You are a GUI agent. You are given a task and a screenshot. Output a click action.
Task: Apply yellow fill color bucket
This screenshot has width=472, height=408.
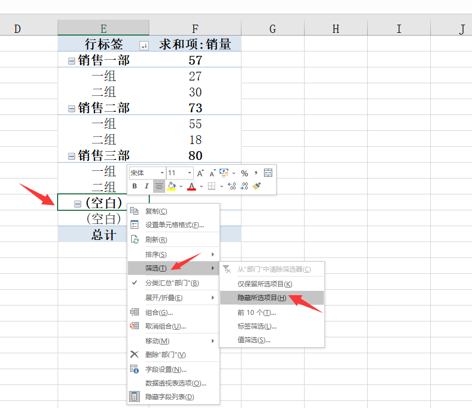coord(172,186)
